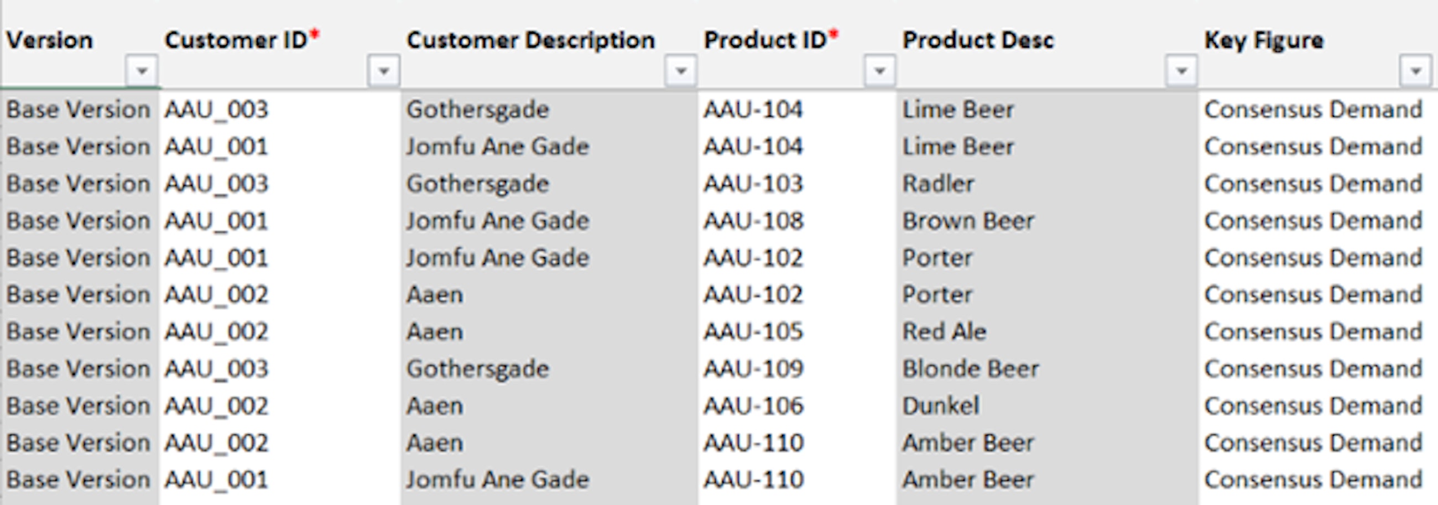The image size is (1438, 505).
Task: Open the Key Figure filter dropdown
Action: coord(1415,71)
